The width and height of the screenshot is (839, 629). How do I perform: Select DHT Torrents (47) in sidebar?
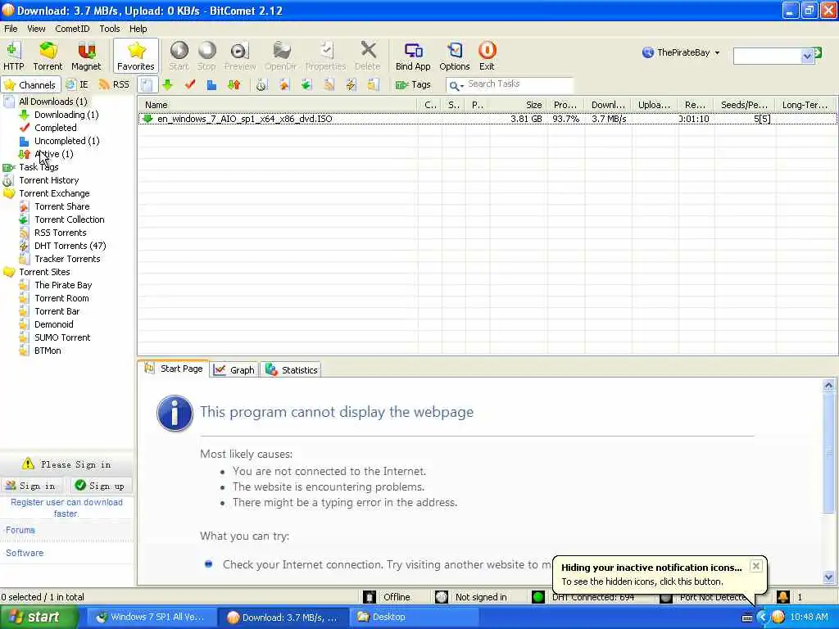(x=70, y=246)
